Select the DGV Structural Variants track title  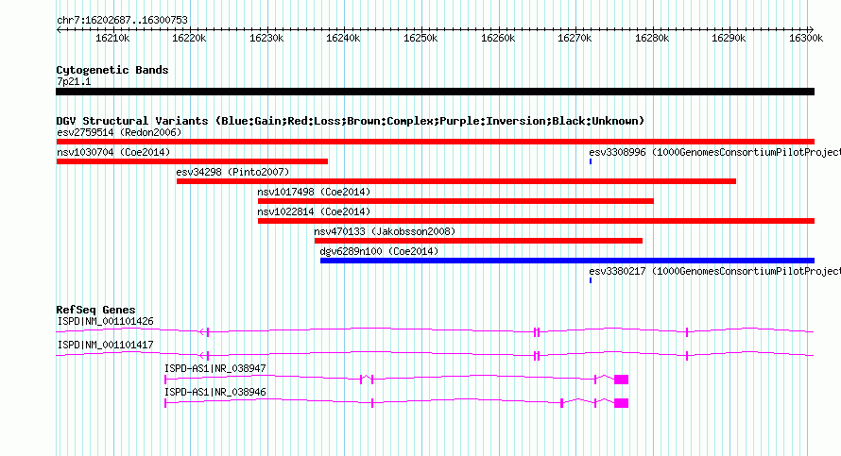[351, 121]
